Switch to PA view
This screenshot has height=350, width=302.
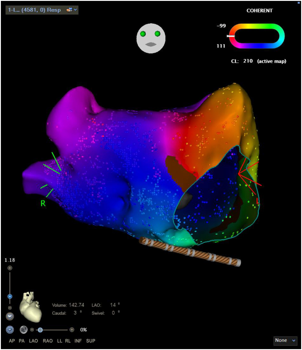coord(22,341)
